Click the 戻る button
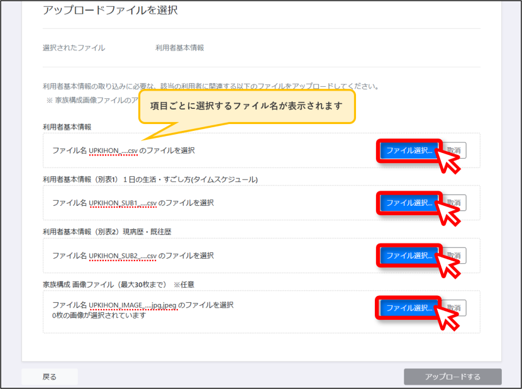The height and width of the screenshot is (389, 522). pyautogui.click(x=50, y=377)
